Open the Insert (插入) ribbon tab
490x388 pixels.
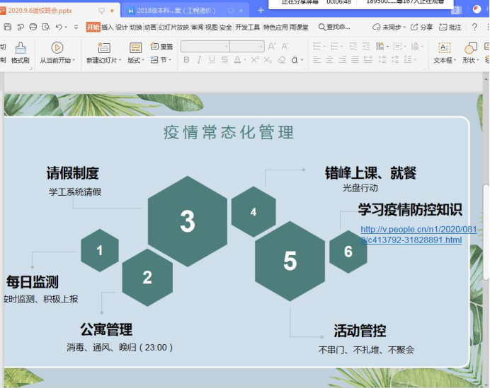[x=107, y=27]
